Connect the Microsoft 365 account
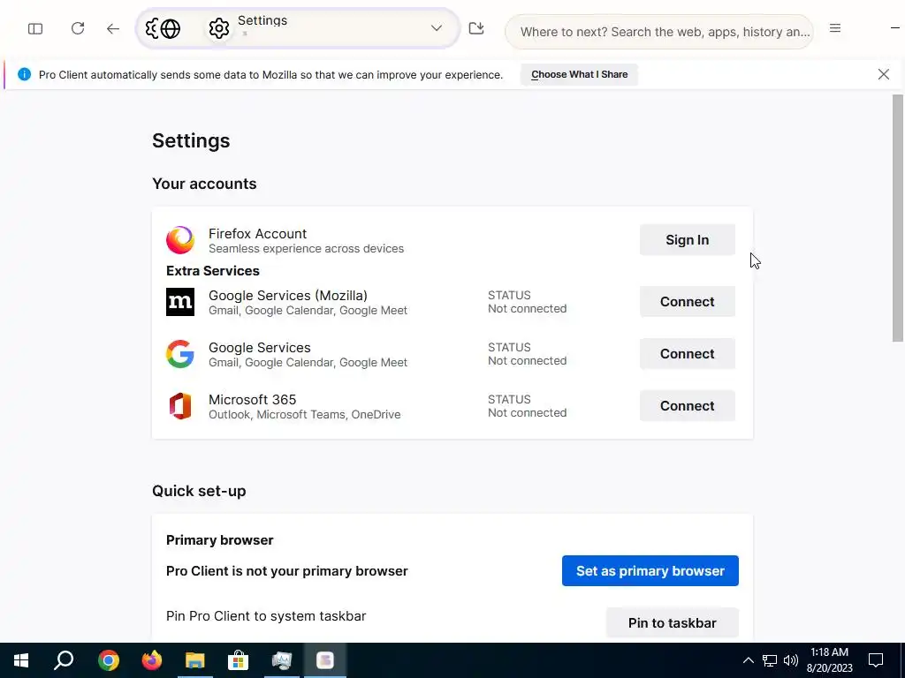Image resolution: width=905 pixels, height=678 pixels. click(687, 406)
